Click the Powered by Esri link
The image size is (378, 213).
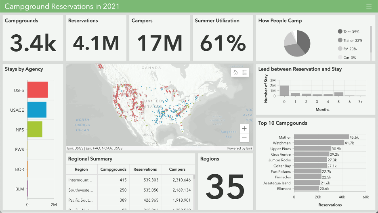239,148
